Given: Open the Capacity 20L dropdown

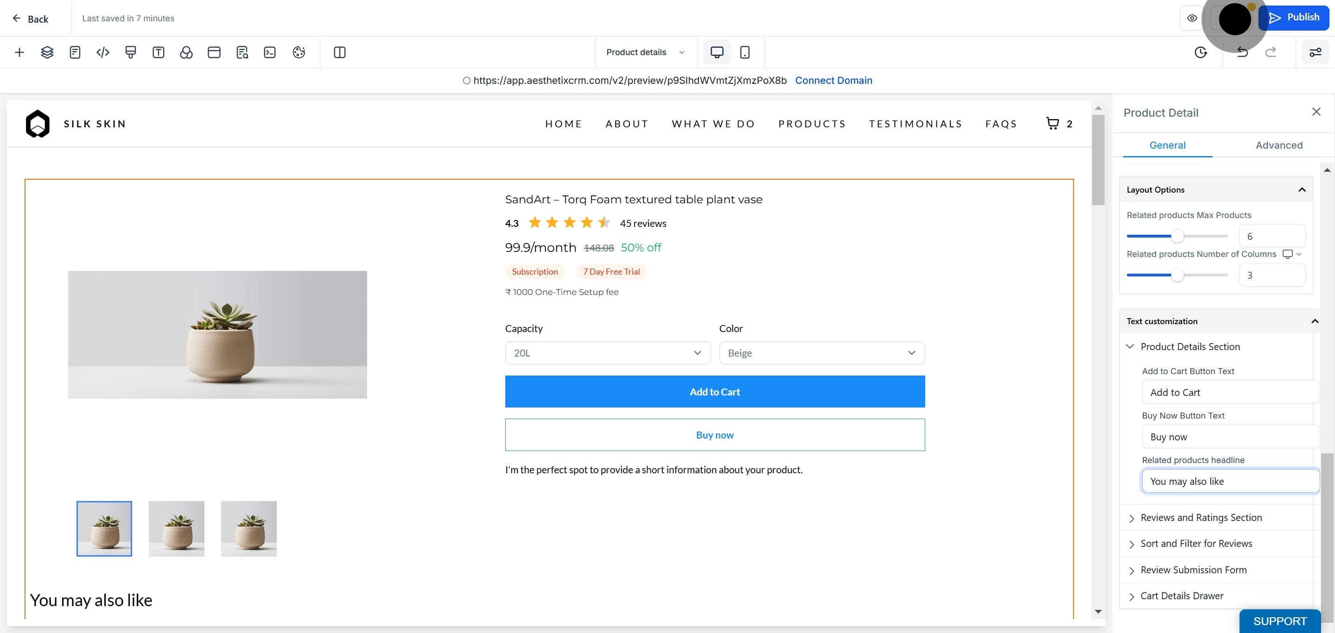Looking at the screenshot, I should click(607, 353).
